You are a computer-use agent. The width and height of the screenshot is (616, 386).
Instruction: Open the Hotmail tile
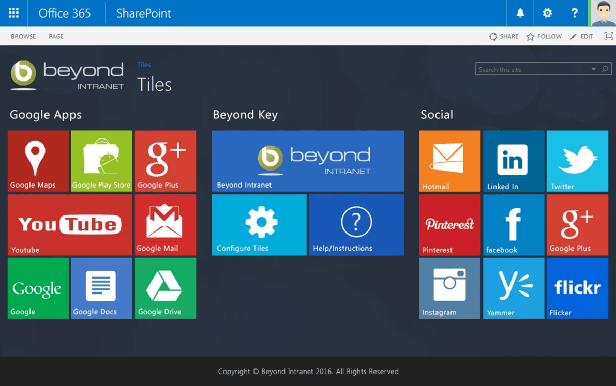450,161
